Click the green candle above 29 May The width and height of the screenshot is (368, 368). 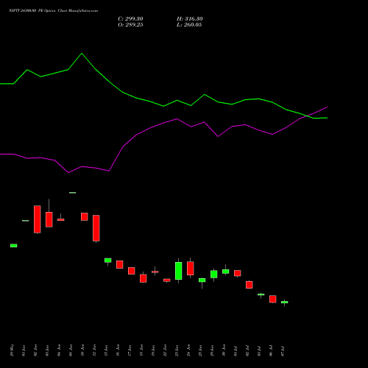(14, 246)
